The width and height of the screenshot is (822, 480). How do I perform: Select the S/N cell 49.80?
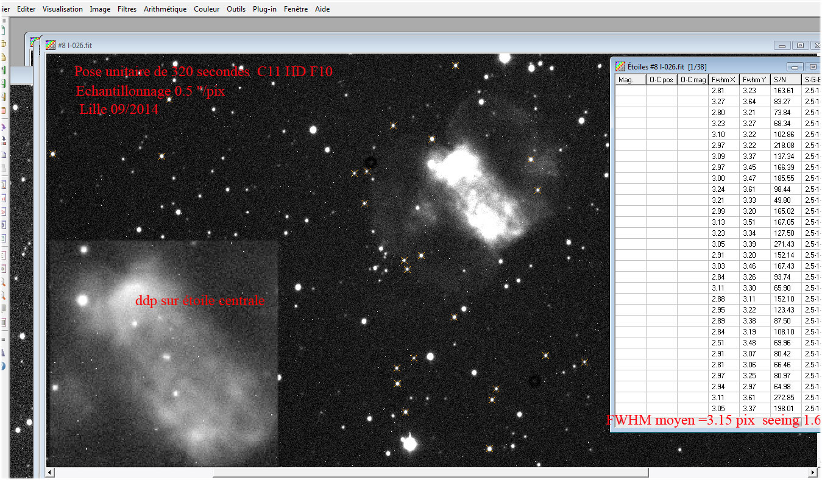tap(787, 200)
